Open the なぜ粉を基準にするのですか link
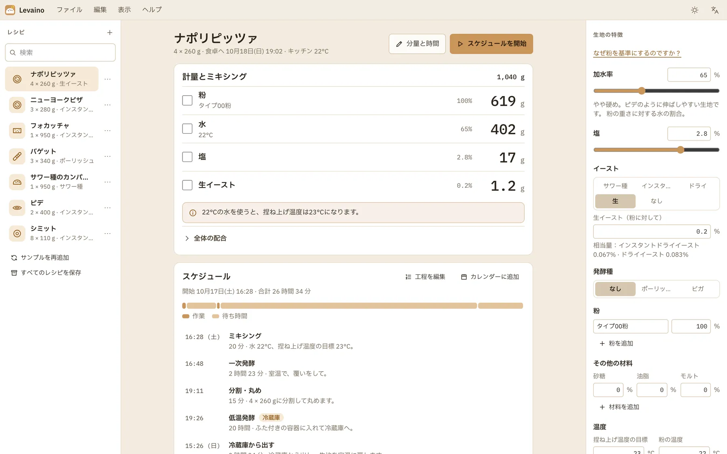The image size is (727, 454). [637, 53]
